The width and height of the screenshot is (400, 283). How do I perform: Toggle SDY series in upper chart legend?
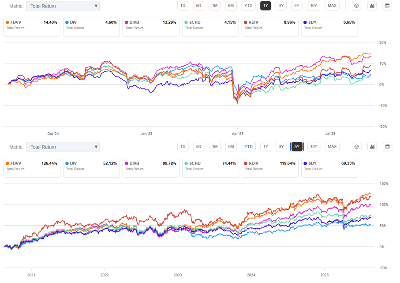(328, 27)
